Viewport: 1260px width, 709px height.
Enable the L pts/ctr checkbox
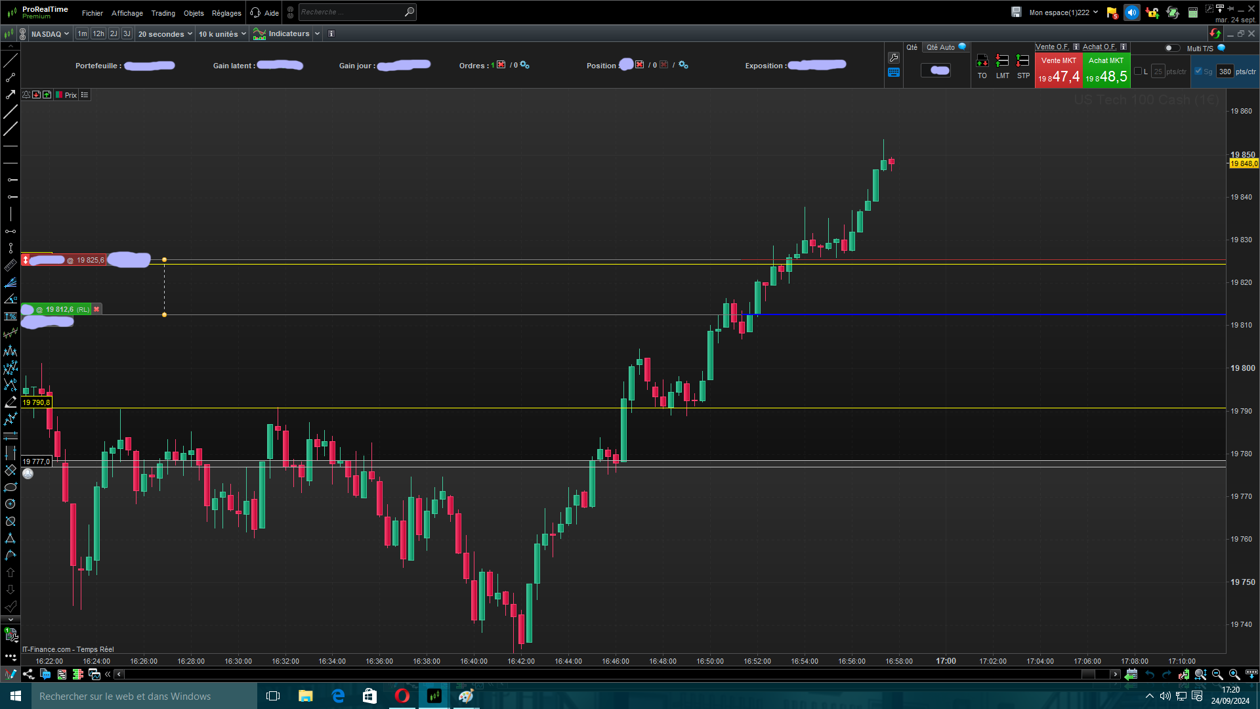[x=1138, y=72]
